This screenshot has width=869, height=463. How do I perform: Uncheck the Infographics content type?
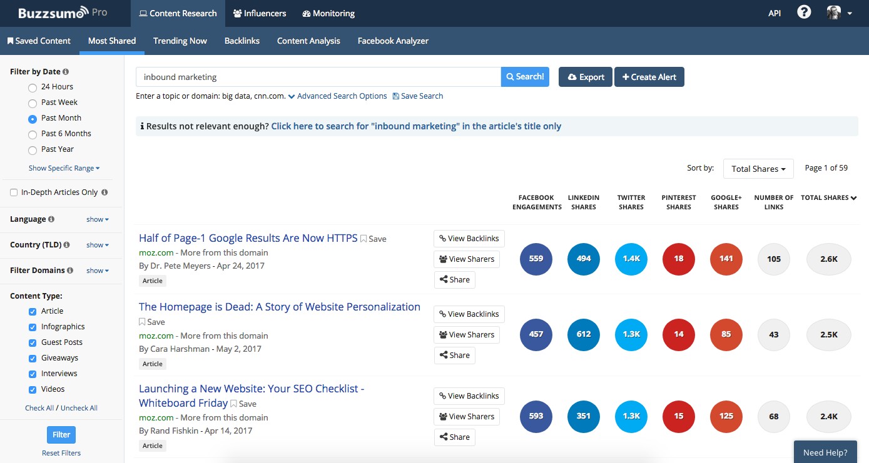pos(33,327)
